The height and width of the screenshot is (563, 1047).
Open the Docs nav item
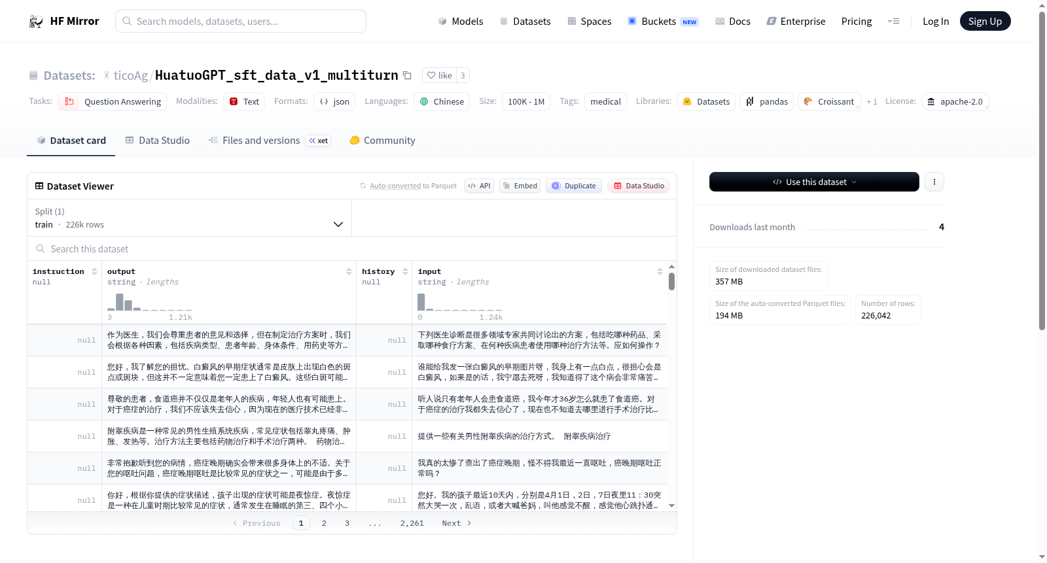coord(732,22)
